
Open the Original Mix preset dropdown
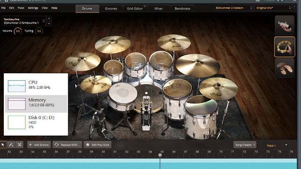click(274, 8)
